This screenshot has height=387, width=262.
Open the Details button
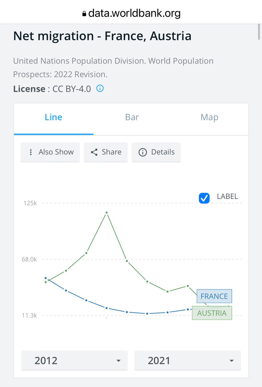pyautogui.click(x=156, y=152)
